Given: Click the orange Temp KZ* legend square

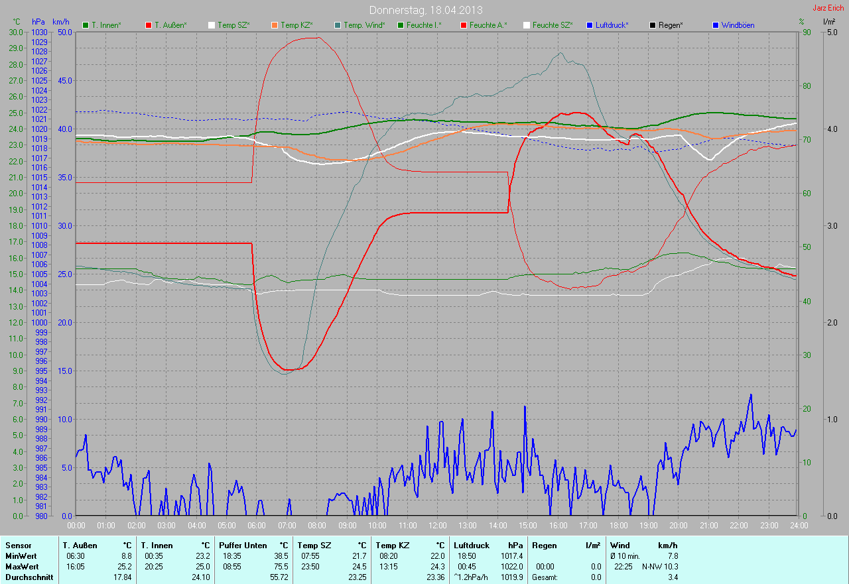Looking at the screenshot, I should tap(274, 25).
